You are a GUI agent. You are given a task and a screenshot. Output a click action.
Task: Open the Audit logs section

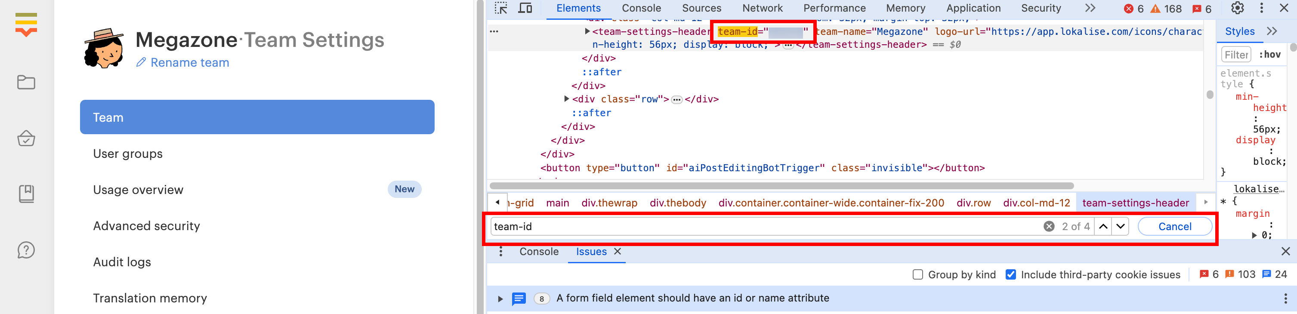coord(122,262)
